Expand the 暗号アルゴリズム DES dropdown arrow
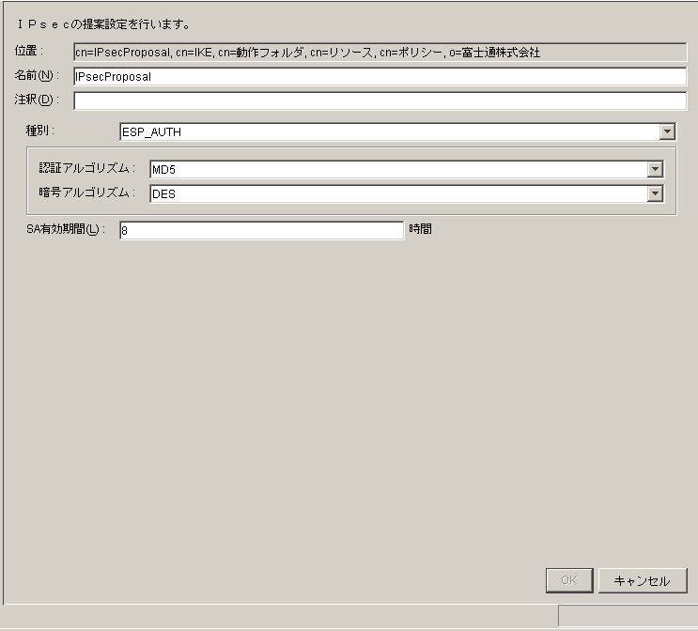Screen dimensions: 698x631 tap(655, 193)
